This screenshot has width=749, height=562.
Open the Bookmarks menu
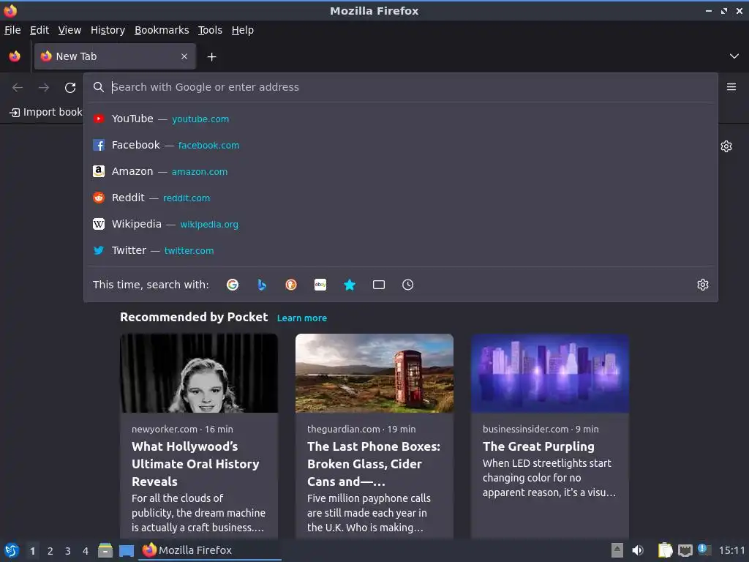tap(162, 30)
